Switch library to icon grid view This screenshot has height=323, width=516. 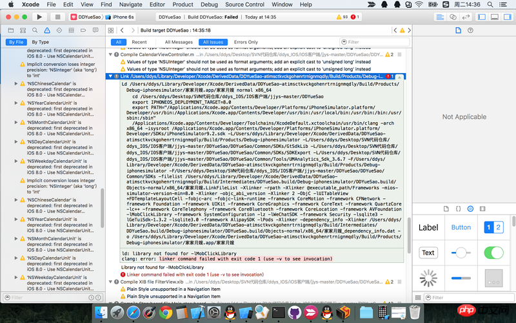point(418,298)
